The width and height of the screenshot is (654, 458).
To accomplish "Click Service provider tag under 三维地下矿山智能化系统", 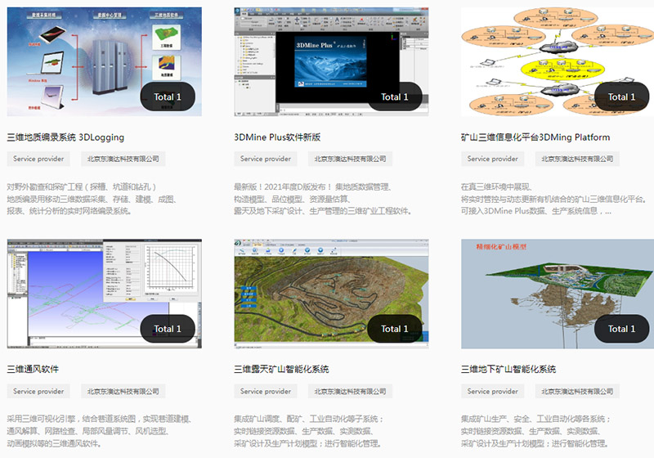I will (492, 391).
